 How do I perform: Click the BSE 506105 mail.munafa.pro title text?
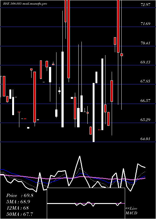pos(25,4)
